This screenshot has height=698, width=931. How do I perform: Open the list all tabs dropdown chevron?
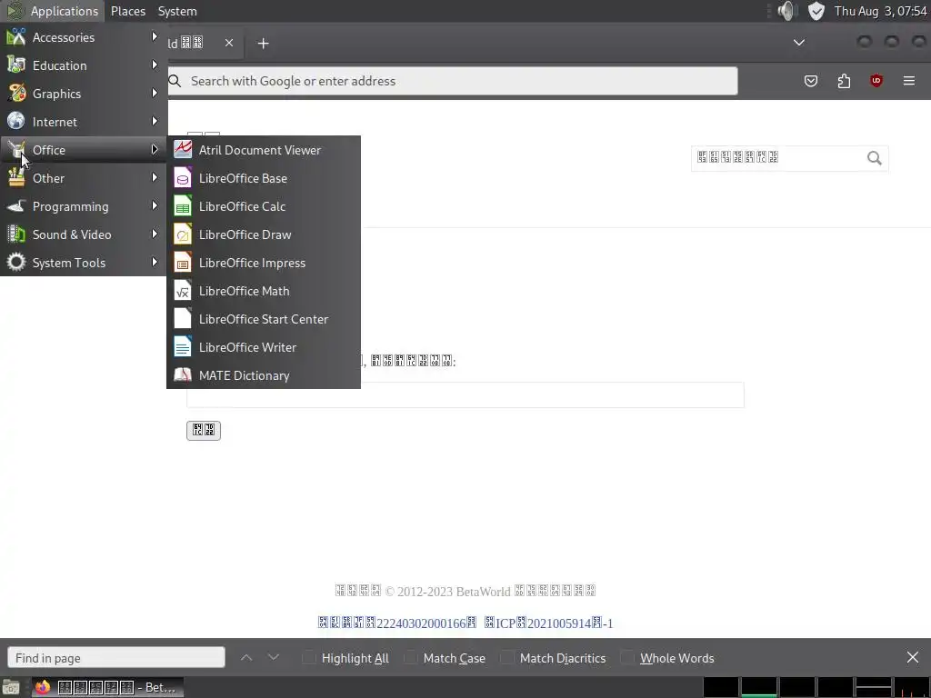click(799, 43)
